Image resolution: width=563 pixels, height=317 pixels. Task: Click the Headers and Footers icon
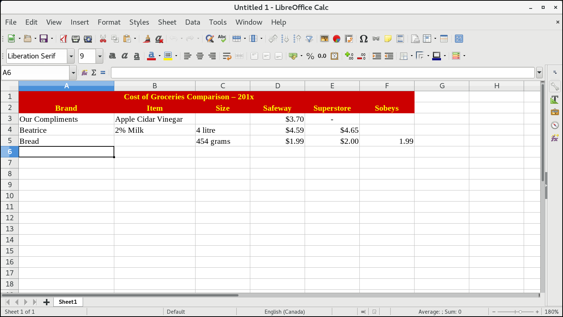tap(400, 39)
